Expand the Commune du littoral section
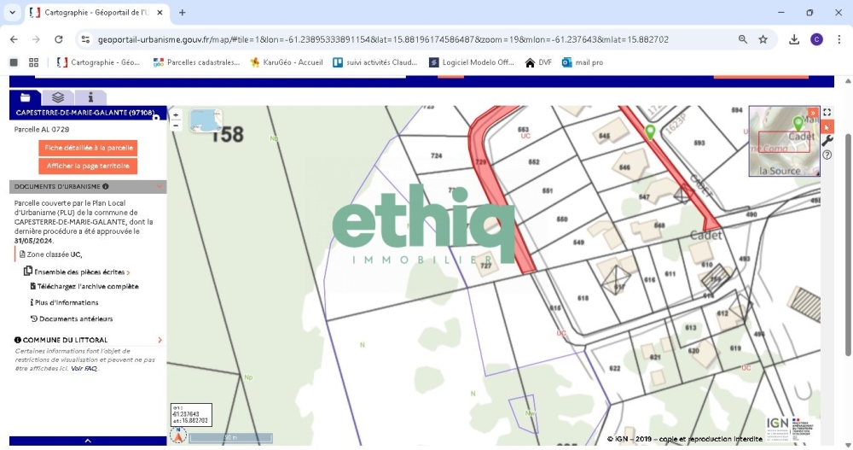 pyautogui.click(x=160, y=340)
